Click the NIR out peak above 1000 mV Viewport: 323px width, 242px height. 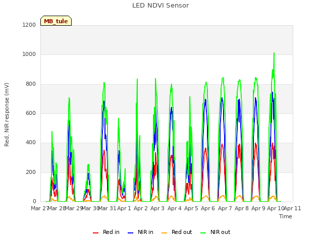pos(274,53)
